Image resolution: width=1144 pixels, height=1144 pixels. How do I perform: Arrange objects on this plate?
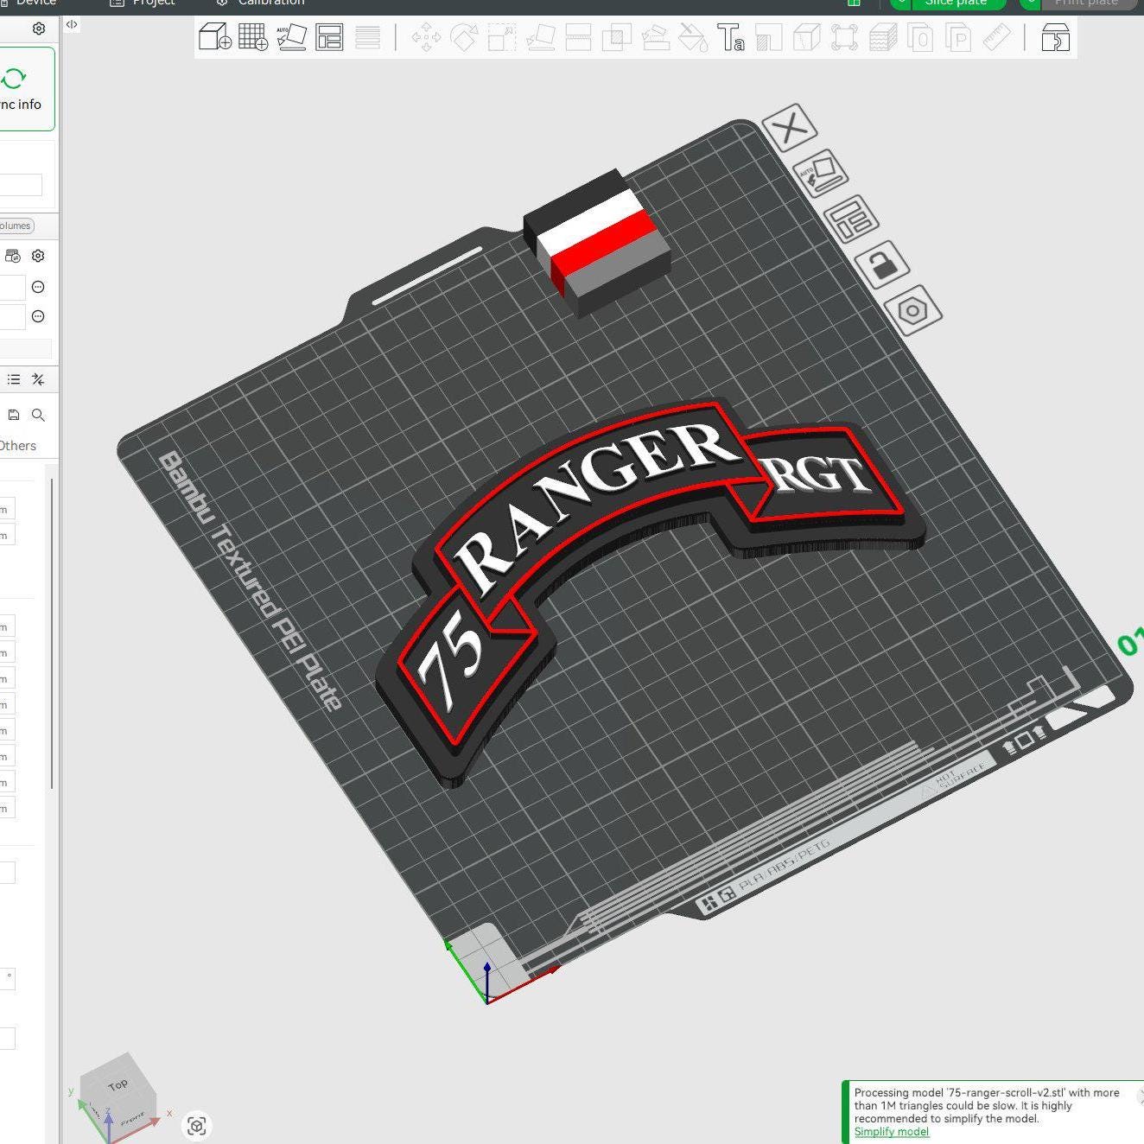click(x=851, y=219)
